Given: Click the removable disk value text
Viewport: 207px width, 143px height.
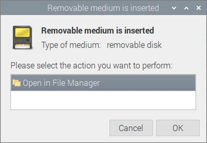Looking at the screenshot, I should pos(134,45).
